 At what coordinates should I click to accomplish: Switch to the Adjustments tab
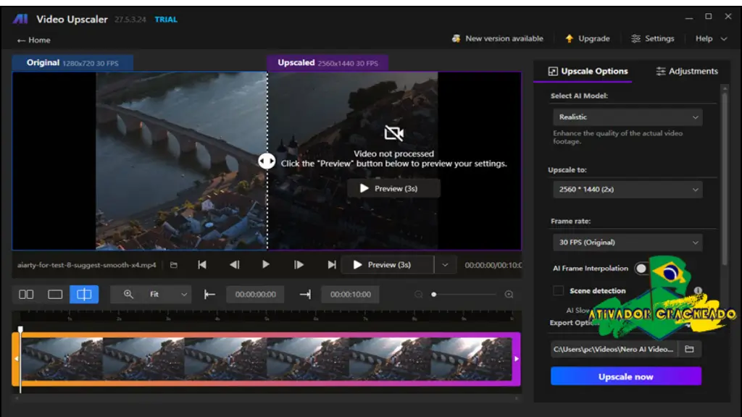687,72
